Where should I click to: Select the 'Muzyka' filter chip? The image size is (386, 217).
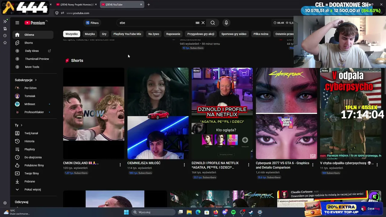tap(90, 34)
